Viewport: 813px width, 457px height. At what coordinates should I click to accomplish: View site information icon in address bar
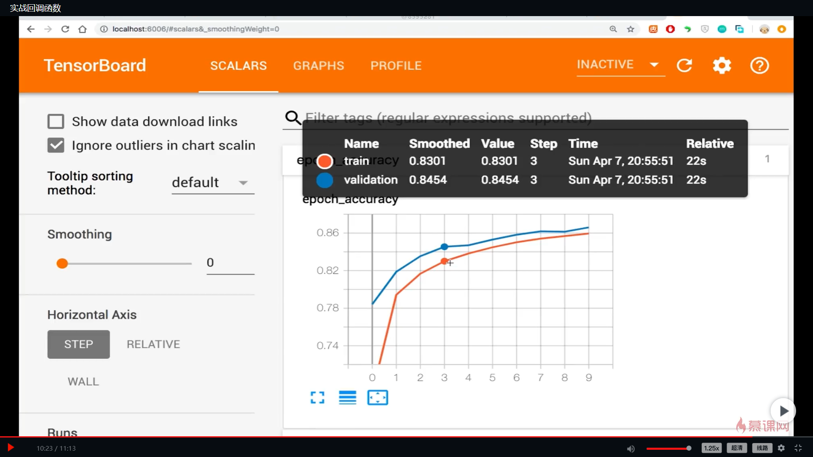(x=104, y=29)
